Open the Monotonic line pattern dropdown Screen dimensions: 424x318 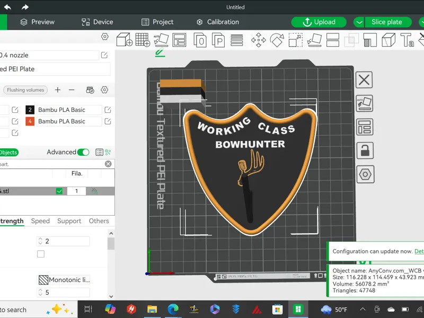click(63, 280)
